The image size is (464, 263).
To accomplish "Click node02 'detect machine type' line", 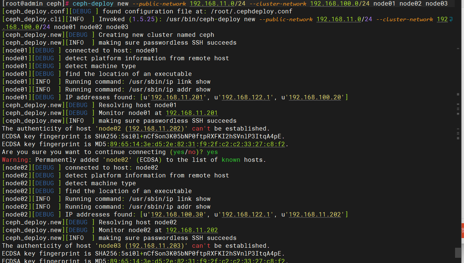I will click(101, 183).
